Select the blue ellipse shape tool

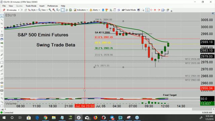point(2,39)
